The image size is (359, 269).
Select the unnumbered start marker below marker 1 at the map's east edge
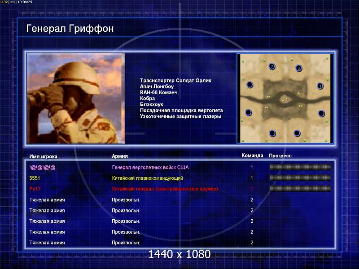click(321, 113)
